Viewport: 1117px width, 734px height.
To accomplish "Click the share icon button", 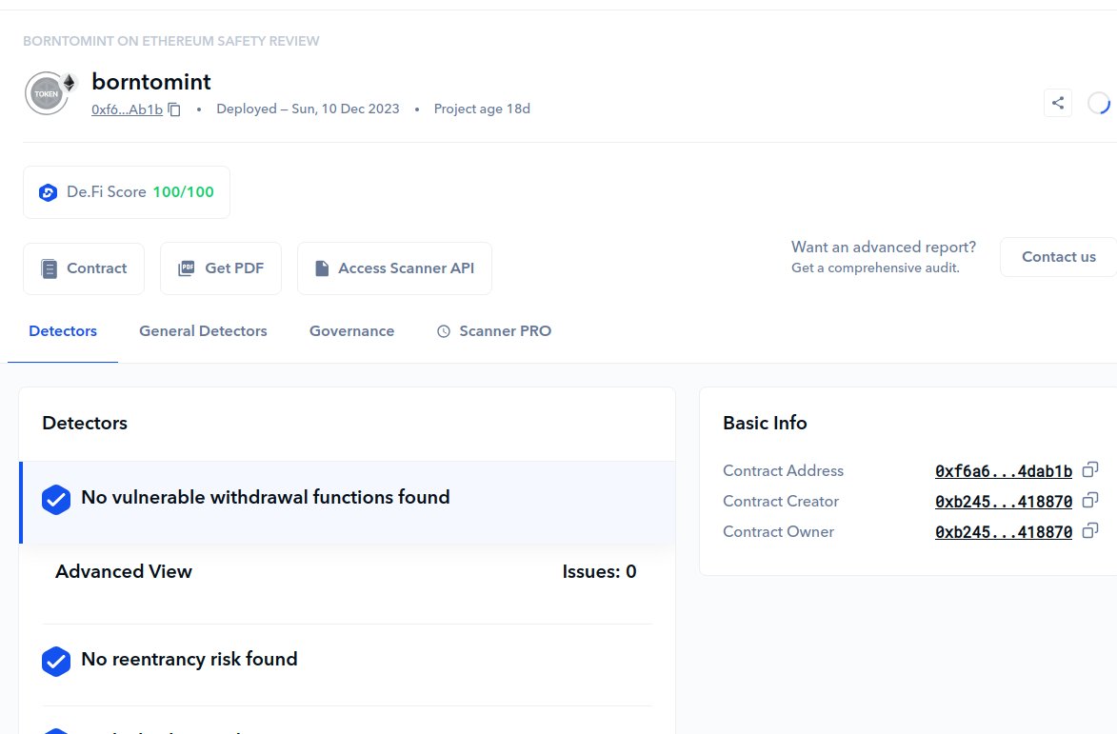I will [x=1058, y=103].
